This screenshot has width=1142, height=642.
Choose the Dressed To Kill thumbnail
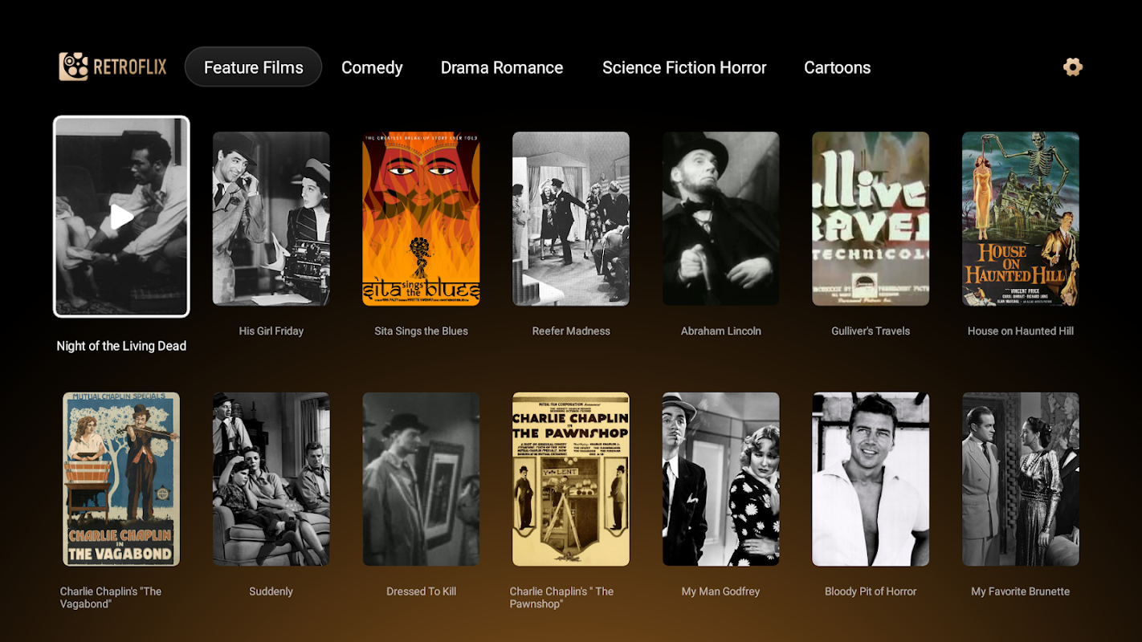tap(421, 479)
